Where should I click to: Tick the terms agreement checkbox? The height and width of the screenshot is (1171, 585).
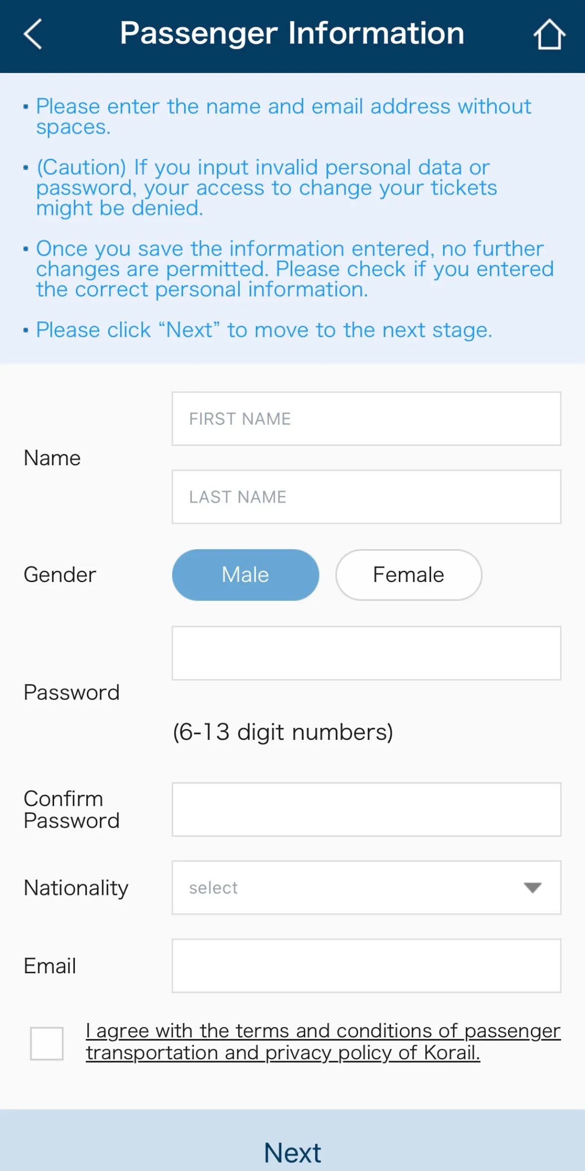pyautogui.click(x=47, y=1043)
